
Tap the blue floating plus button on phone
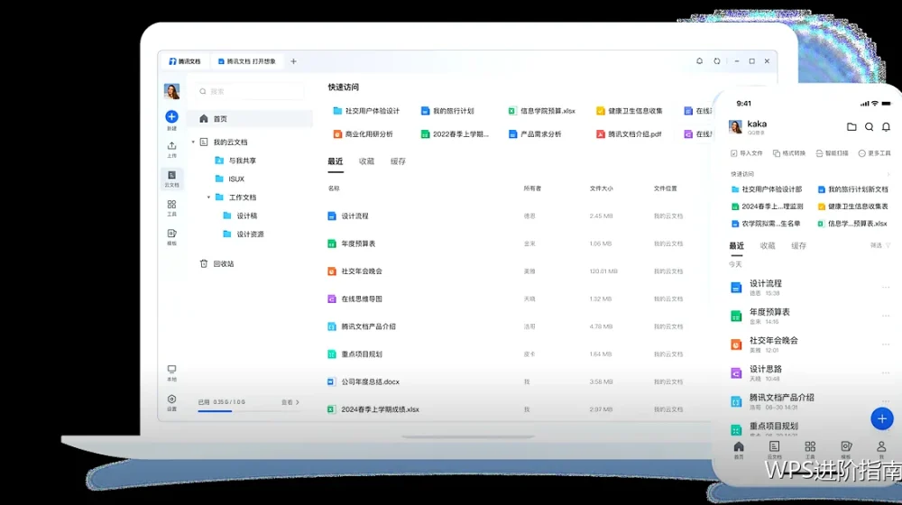[882, 418]
